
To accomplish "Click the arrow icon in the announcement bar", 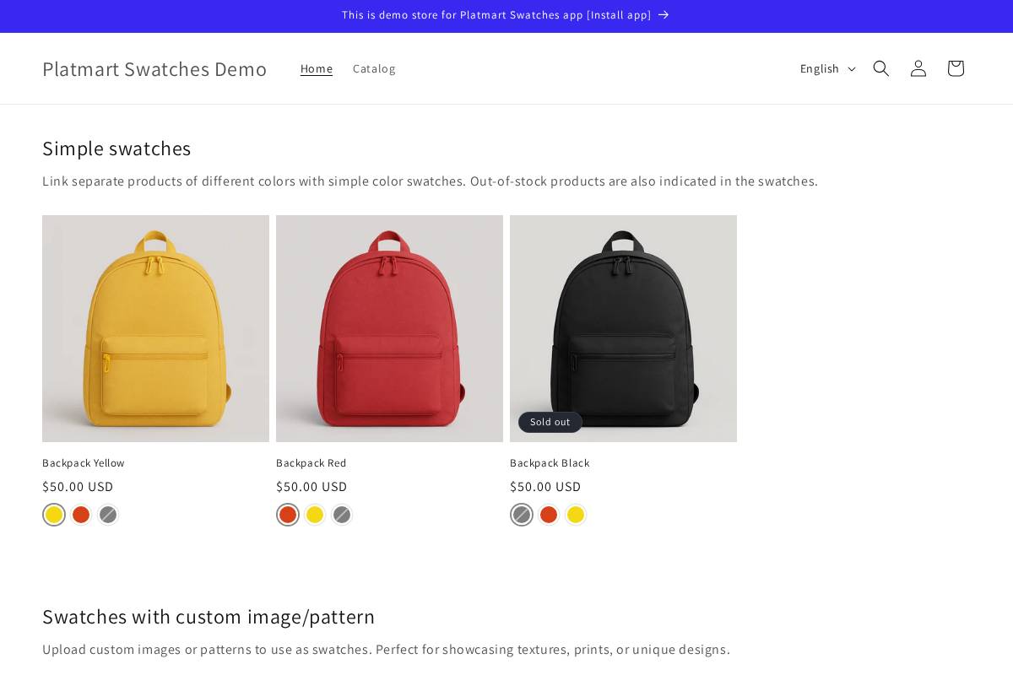I will (x=663, y=15).
